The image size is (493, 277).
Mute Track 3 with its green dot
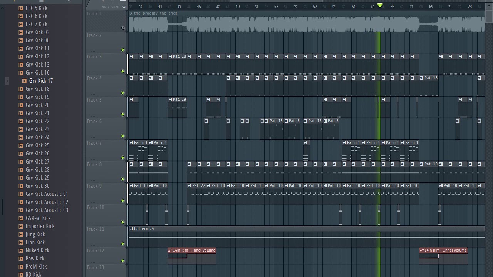click(x=123, y=71)
